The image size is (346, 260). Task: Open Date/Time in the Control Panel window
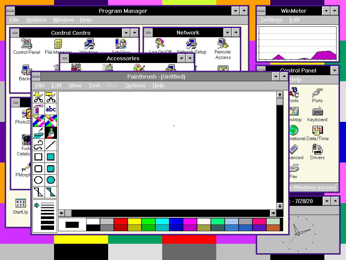[317, 130]
